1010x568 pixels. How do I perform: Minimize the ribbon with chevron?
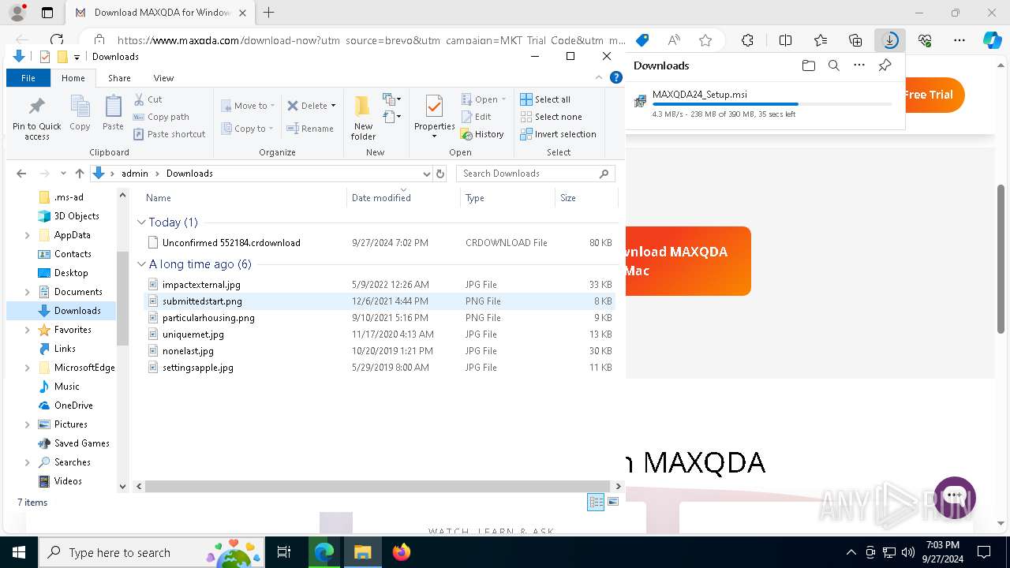pos(599,77)
